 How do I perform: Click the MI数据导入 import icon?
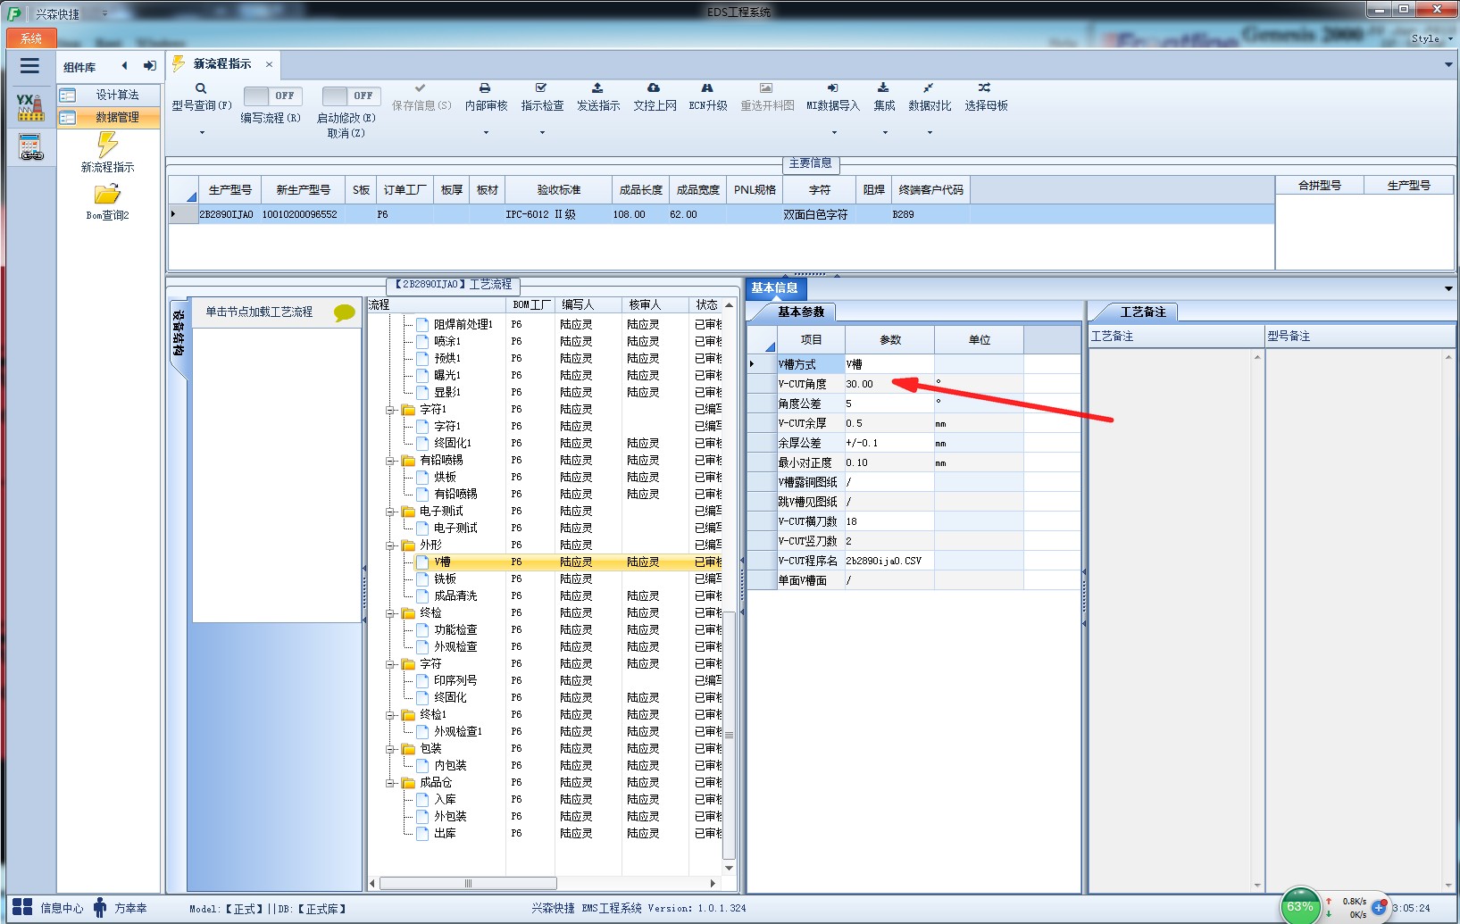click(832, 88)
